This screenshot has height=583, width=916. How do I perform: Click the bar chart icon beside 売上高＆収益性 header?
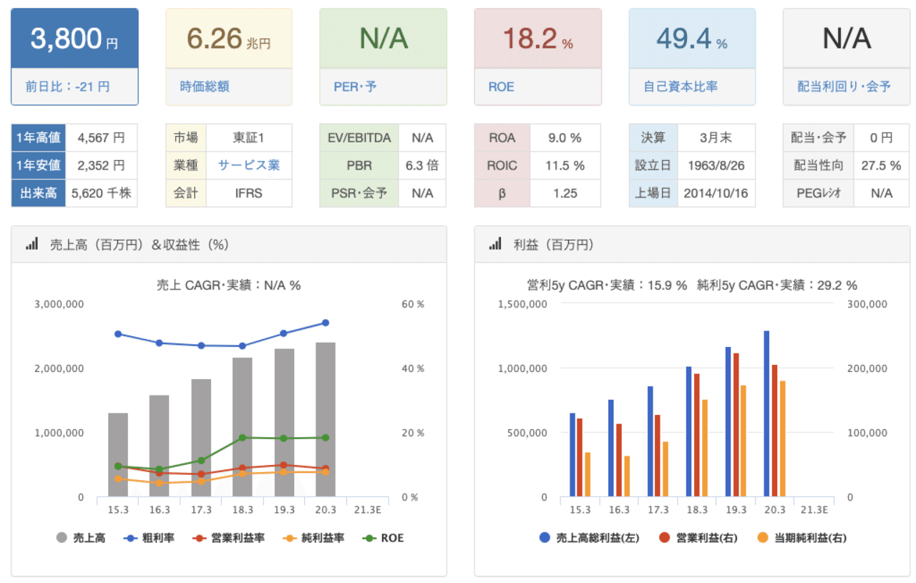coord(31,242)
